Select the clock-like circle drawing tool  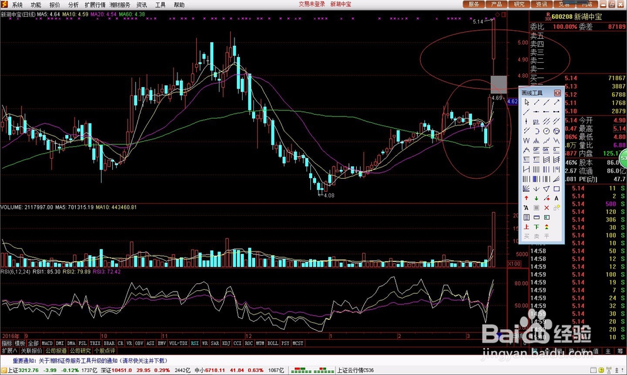click(546, 130)
